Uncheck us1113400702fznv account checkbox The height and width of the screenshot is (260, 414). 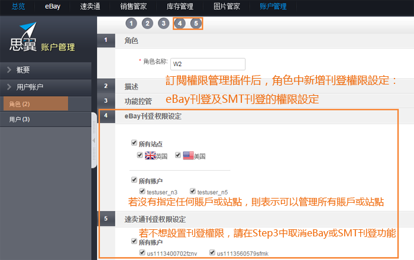click(x=143, y=252)
